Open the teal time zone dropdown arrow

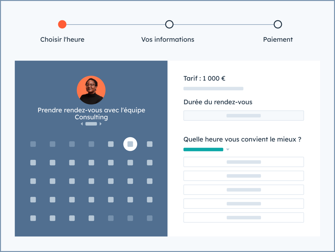coord(228,150)
